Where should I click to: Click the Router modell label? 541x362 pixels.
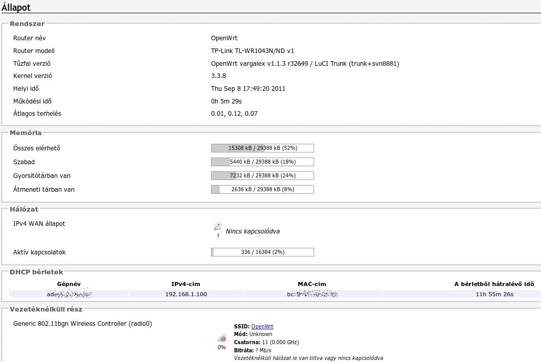pos(34,51)
